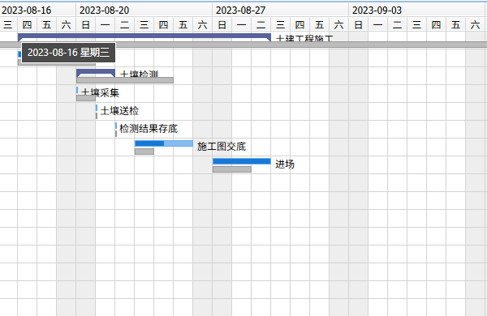This screenshot has width=487, height=316.
Task: Click the 2023-08-16 星期三 date tooltip
Action: [x=68, y=53]
